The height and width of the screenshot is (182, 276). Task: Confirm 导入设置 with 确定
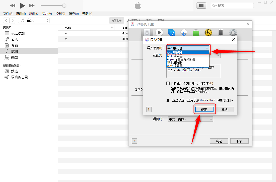point(204,109)
